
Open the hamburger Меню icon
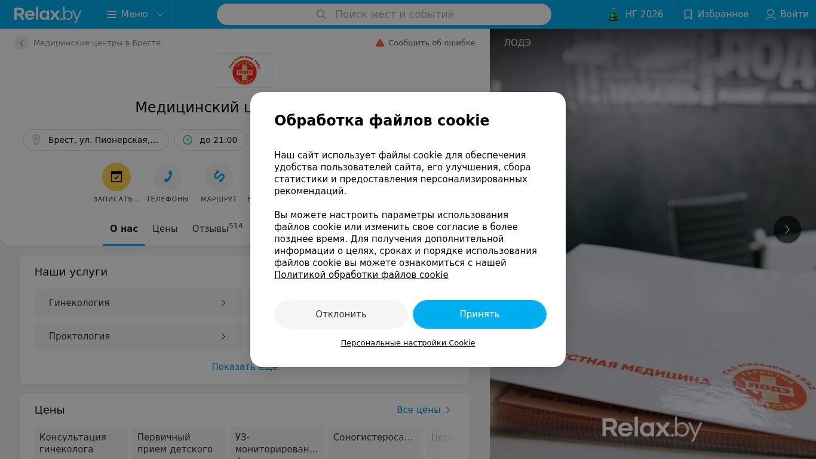(x=112, y=14)
